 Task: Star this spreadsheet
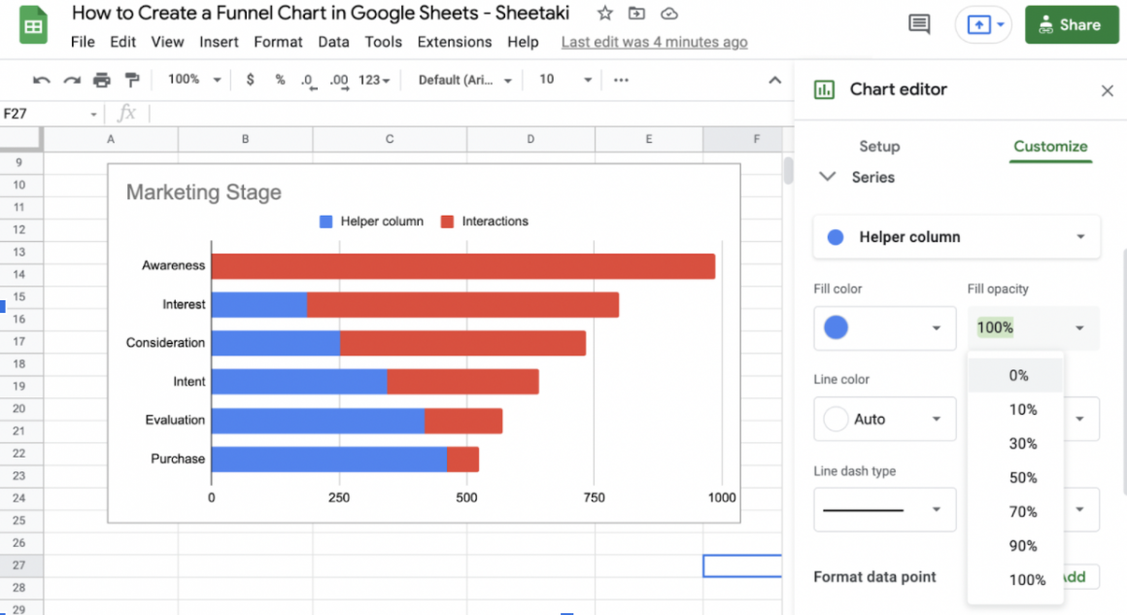pyautogui.click(x=603, y=14)
